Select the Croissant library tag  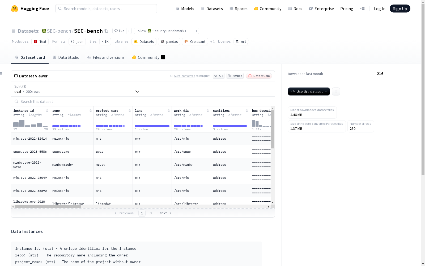pyautogui.click(x=195, y=41)
